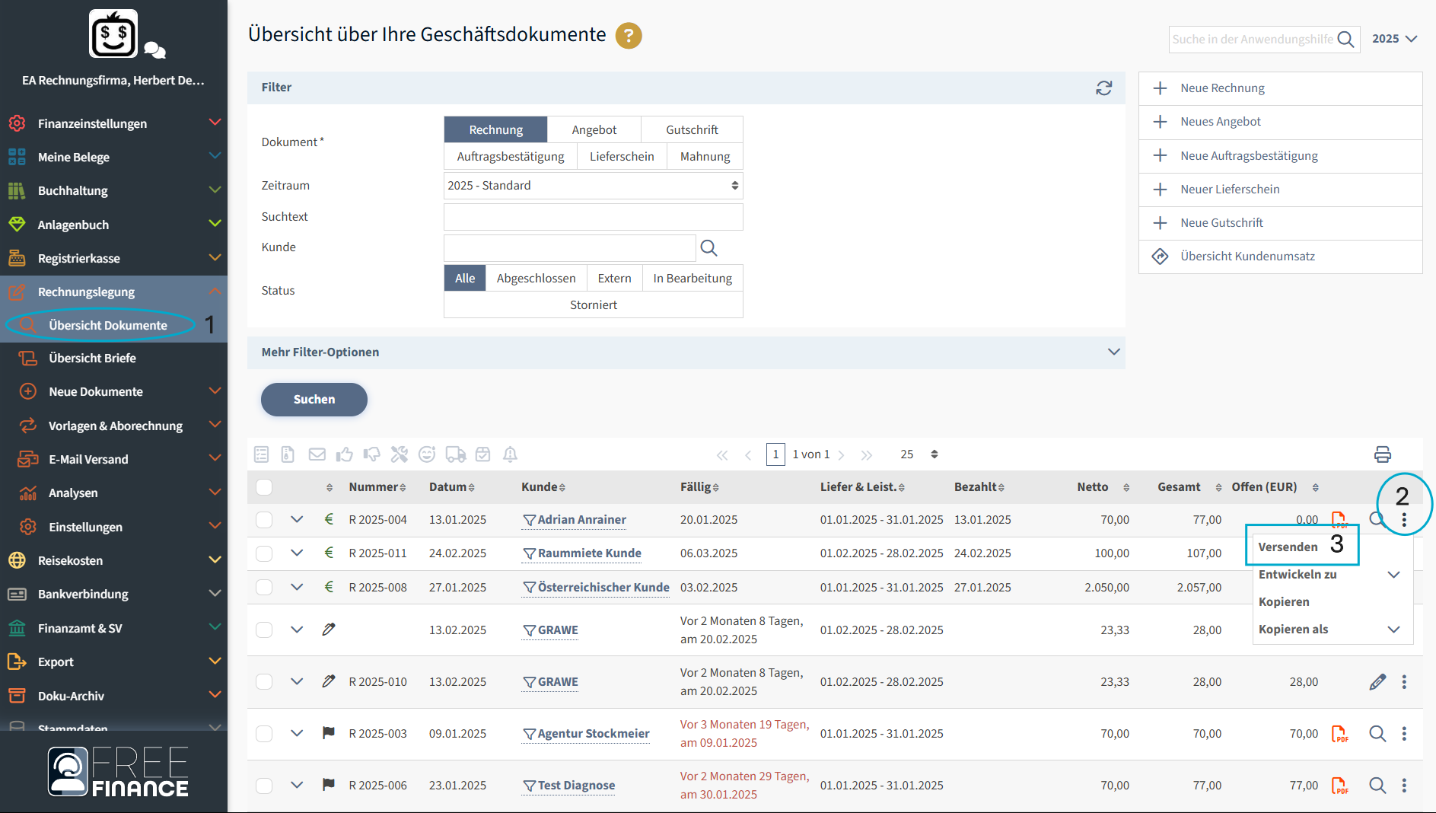Click into the Suchtext input field
This screenshot has height=813, width=1436.
[x=593, y=217]
